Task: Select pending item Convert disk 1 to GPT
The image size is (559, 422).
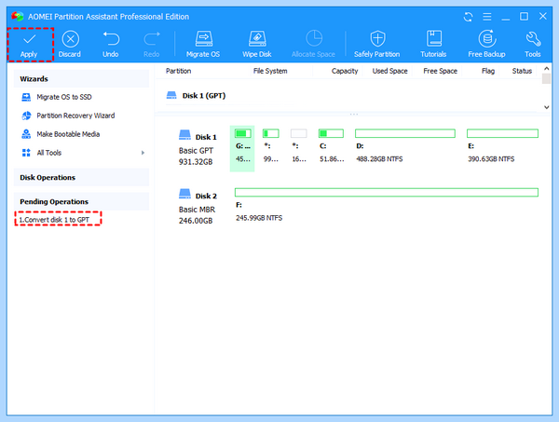Action: tap(54, 220)
